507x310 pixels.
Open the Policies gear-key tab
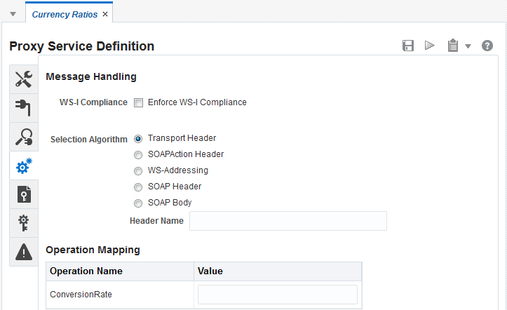pos(24,223)
